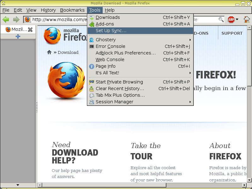Click the vertical scrollbar down arrow
The height and width of the screenshot is (189, 252).
[249, 180]
